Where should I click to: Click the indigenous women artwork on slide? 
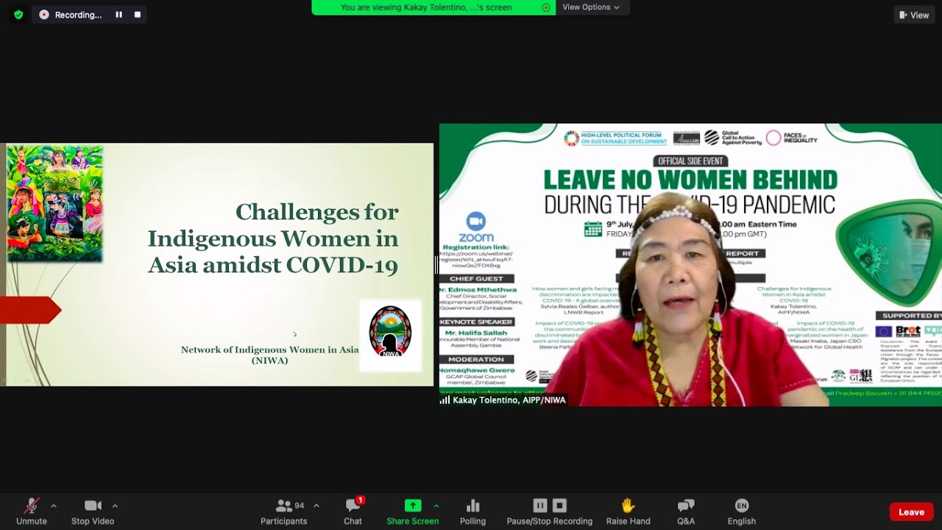point(54,203)
